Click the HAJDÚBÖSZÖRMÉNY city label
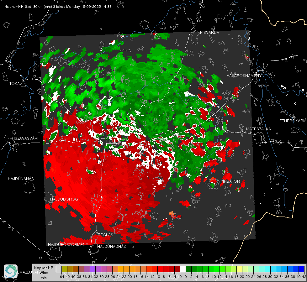Viewport: 307px width, 282px height. [68, 245]
